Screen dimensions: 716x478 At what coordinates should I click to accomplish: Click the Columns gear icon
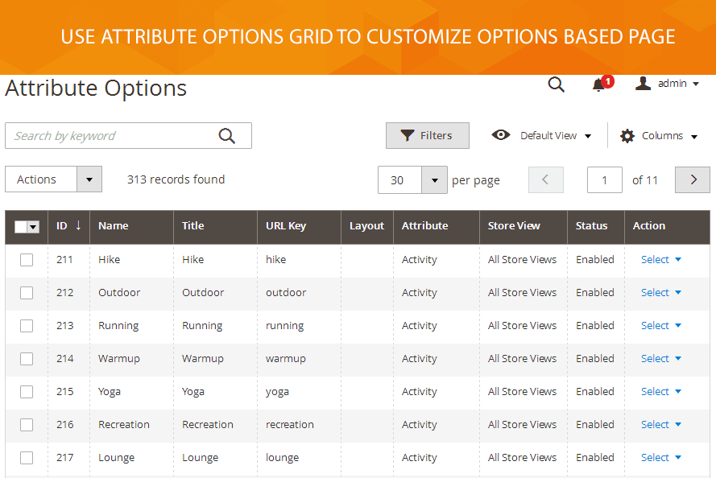pyautogui.click(x=627, y=136)
